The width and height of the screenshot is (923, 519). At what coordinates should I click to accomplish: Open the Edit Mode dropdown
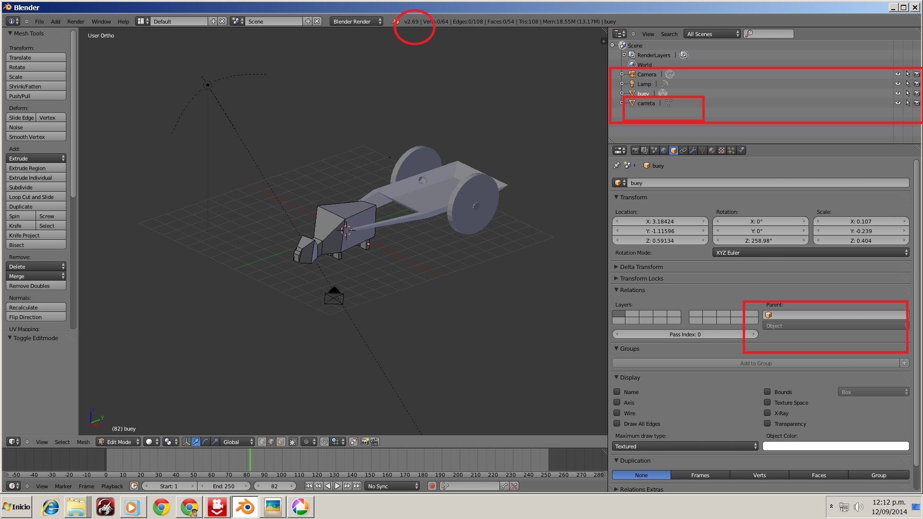point(118,442)
